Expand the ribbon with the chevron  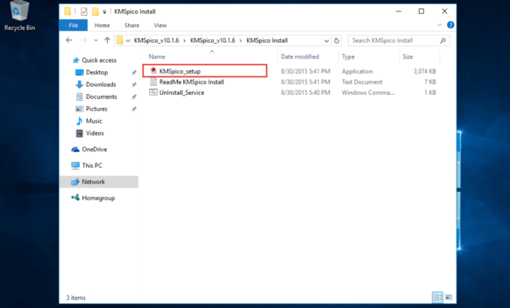coord(440,25)
